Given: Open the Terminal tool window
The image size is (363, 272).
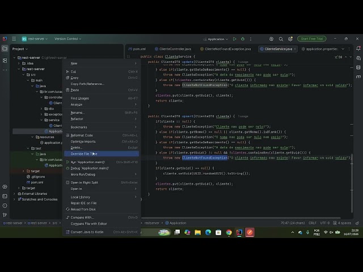Looking at the screenshot, I should coord(5,196).
